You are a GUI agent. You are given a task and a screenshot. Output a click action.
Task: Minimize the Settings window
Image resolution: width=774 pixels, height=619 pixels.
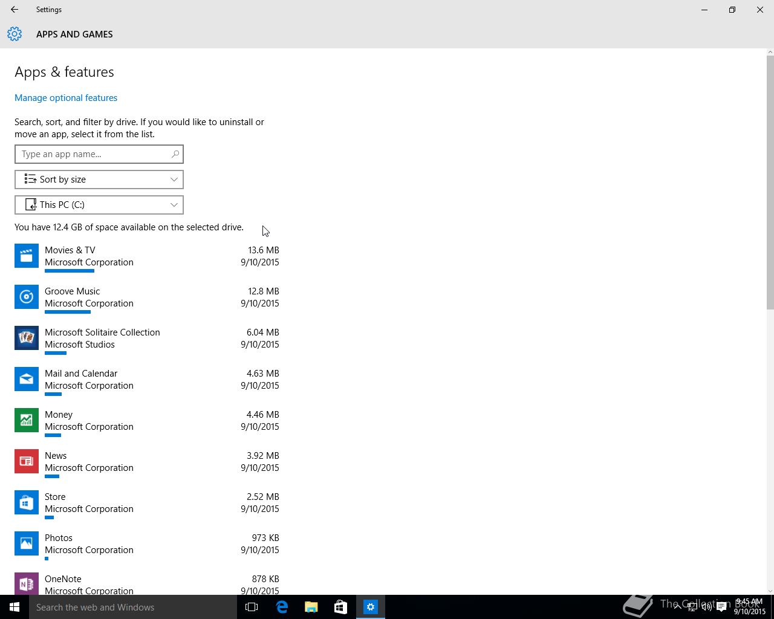click(704, 10)
